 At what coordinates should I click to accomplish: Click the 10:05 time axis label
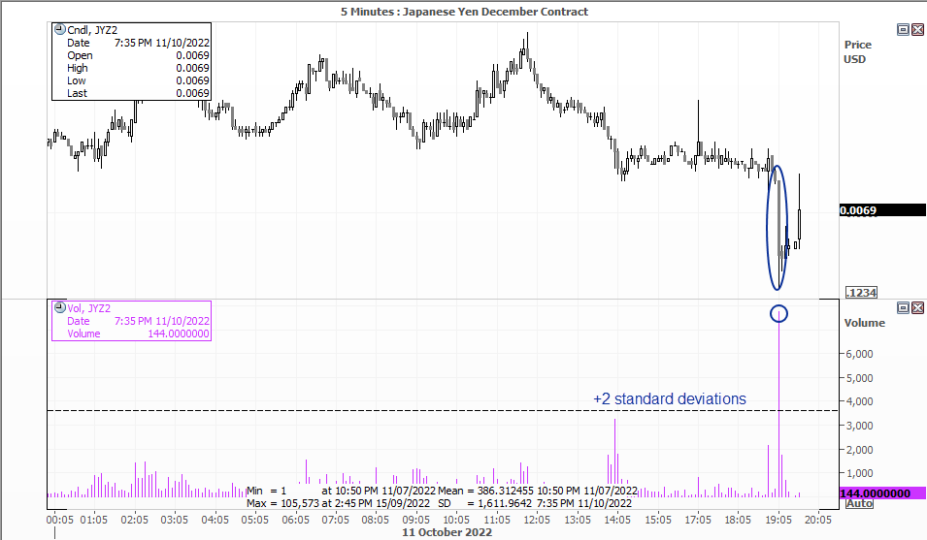tap(456, 520)
